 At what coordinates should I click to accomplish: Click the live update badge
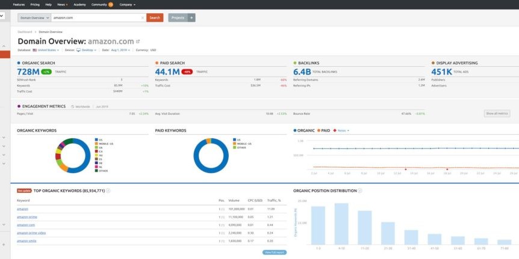point(24,190)
